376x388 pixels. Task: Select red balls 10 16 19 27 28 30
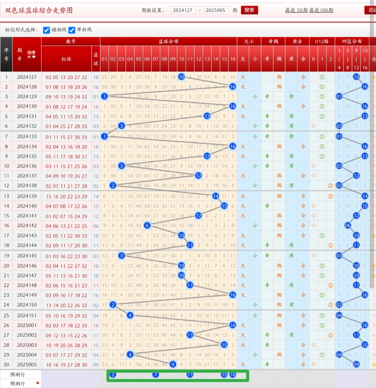coord(66,364)
